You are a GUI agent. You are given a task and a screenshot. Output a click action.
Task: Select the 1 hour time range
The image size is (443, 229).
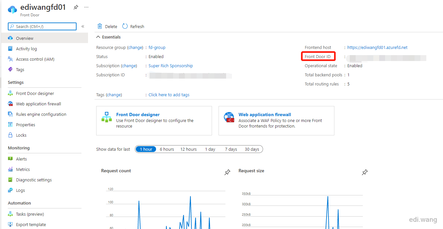146,149
